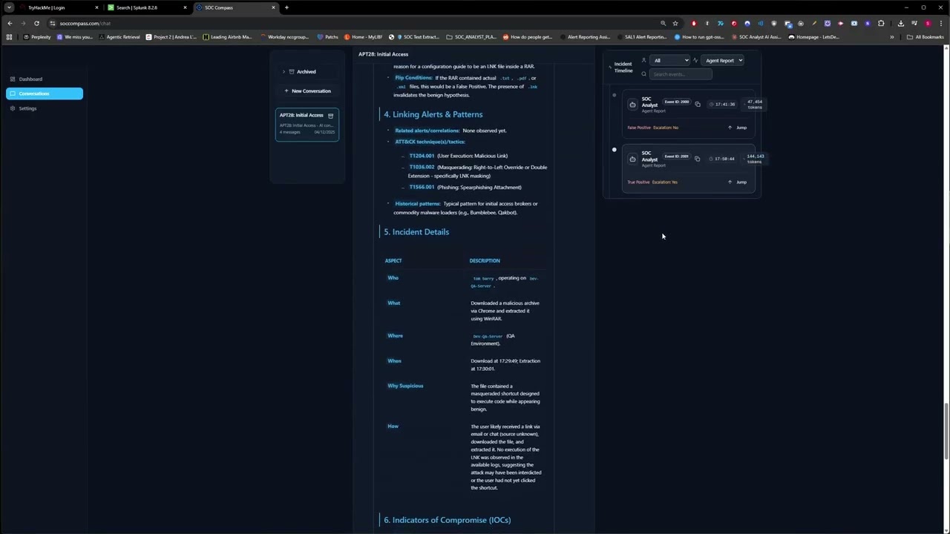Click the bot avatar of Event 2001
Screen dimensions: 950x534
tap(632, 159)
